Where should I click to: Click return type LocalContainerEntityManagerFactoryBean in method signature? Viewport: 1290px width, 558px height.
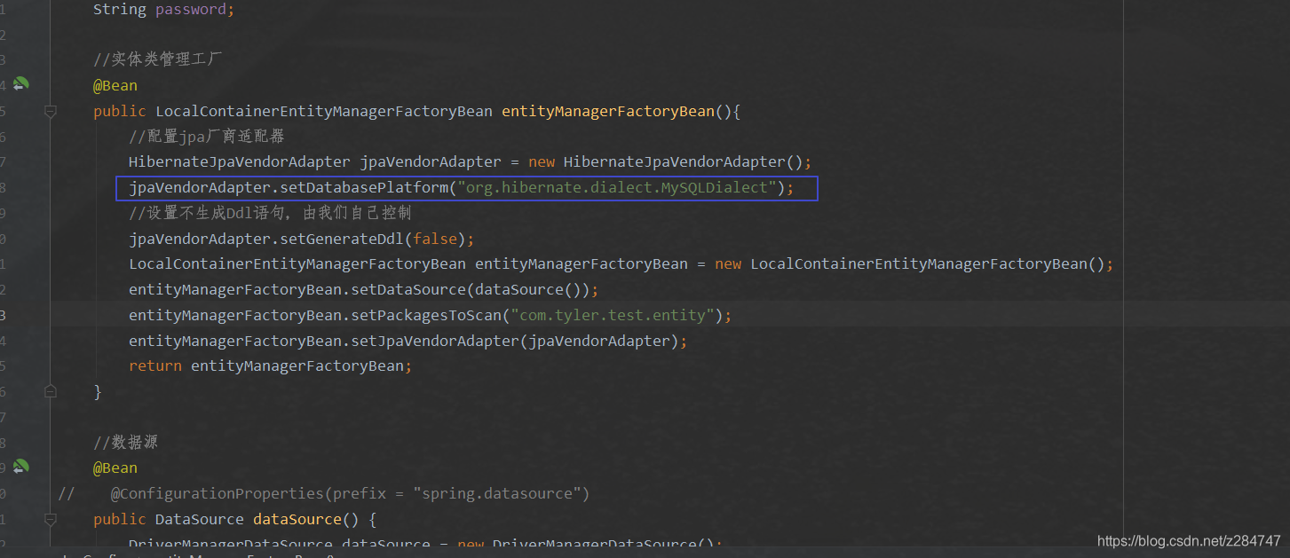[x=324, y=111]
